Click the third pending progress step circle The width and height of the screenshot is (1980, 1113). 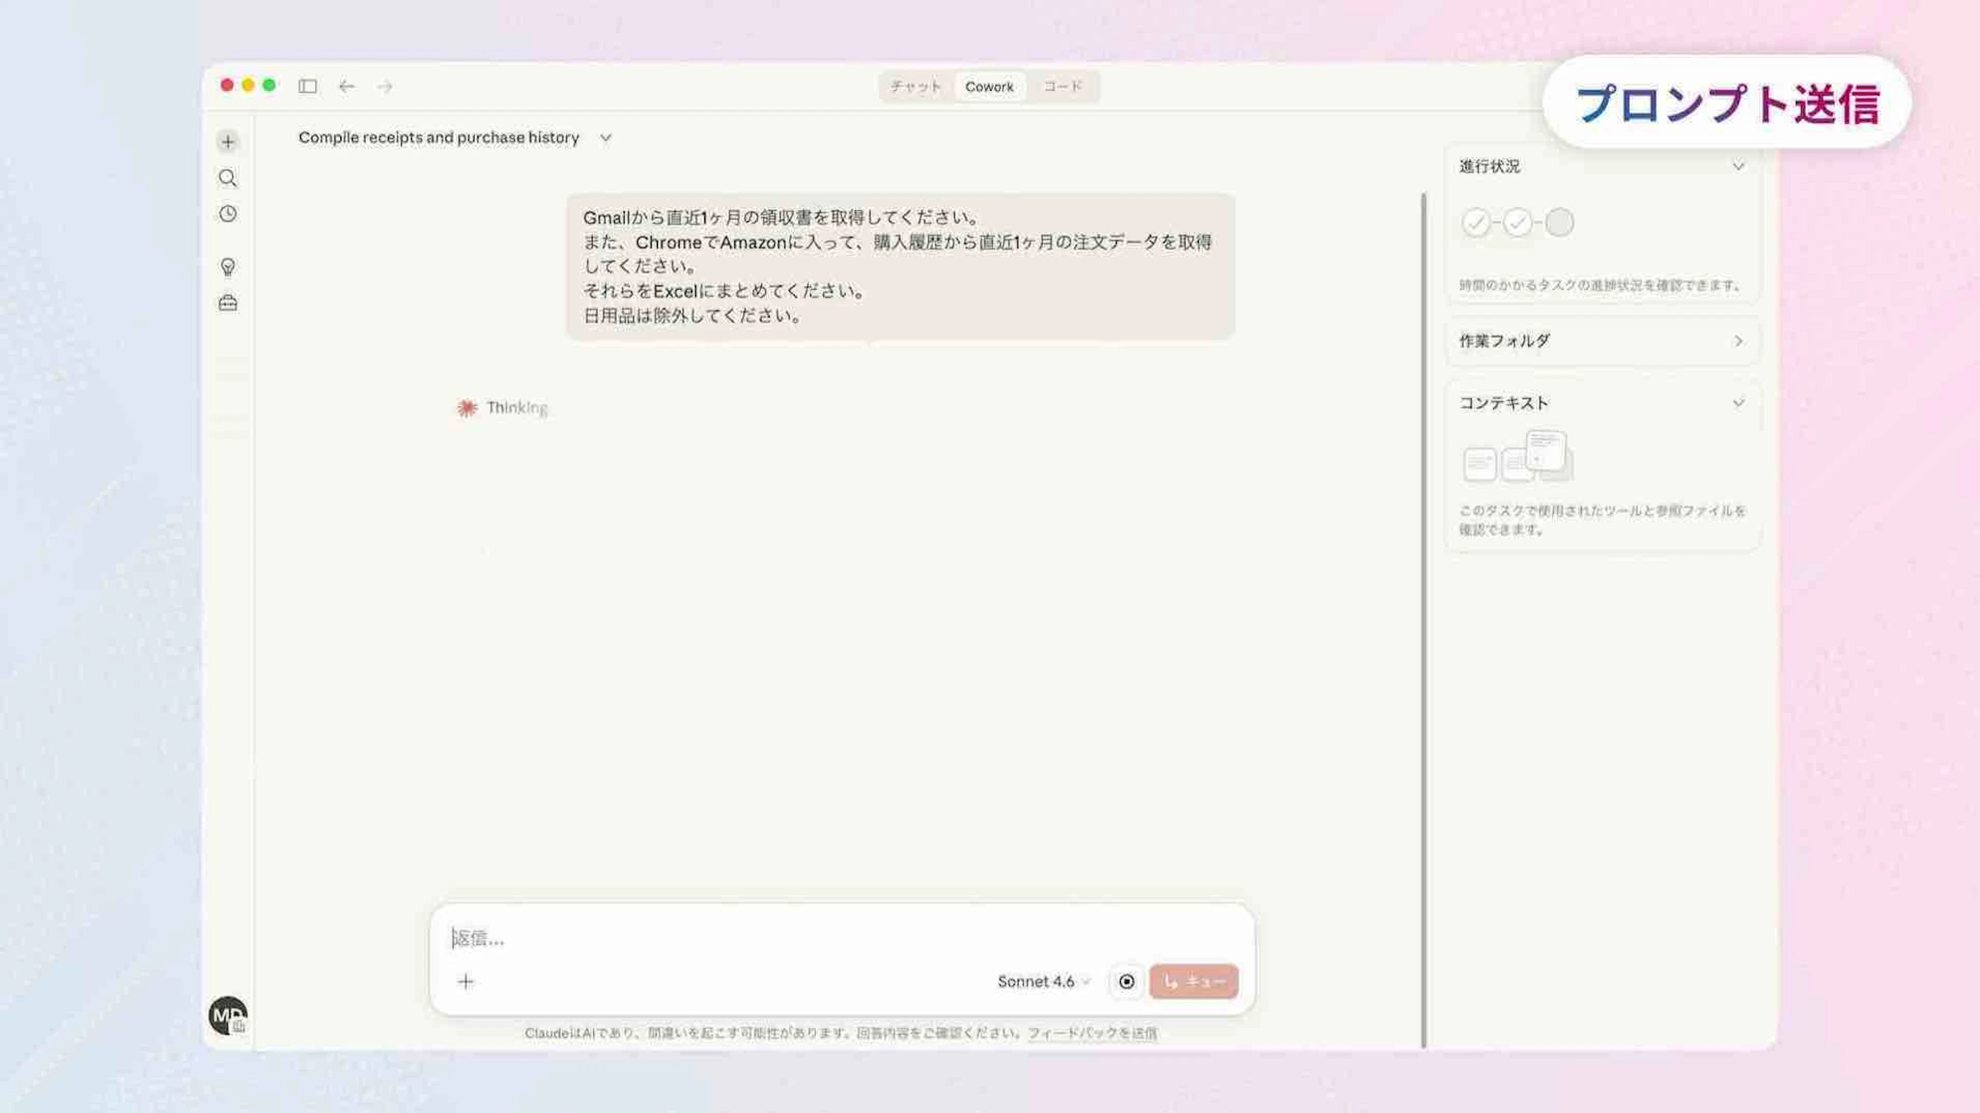click(1559, 223)
